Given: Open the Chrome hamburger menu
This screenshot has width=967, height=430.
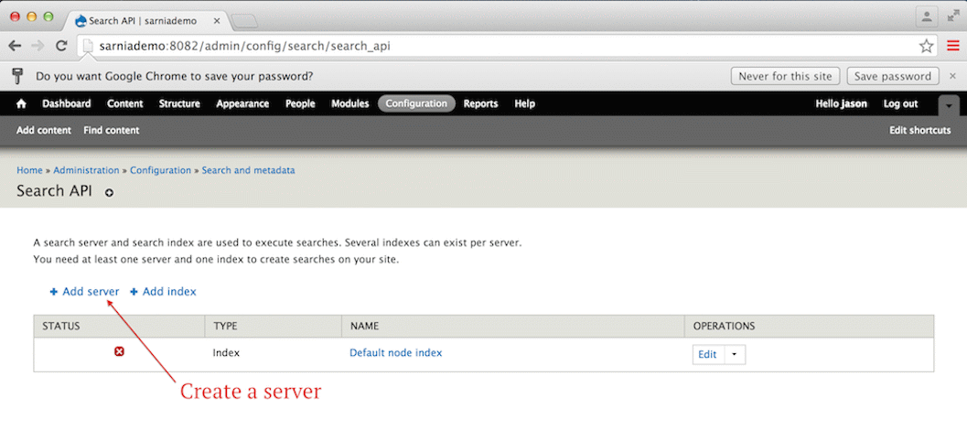Looking at the screenshot, I should [952, 46].
